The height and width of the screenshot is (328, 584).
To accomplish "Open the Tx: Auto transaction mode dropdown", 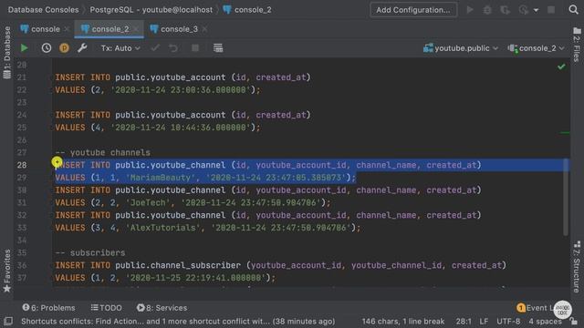I will point(120,48).
